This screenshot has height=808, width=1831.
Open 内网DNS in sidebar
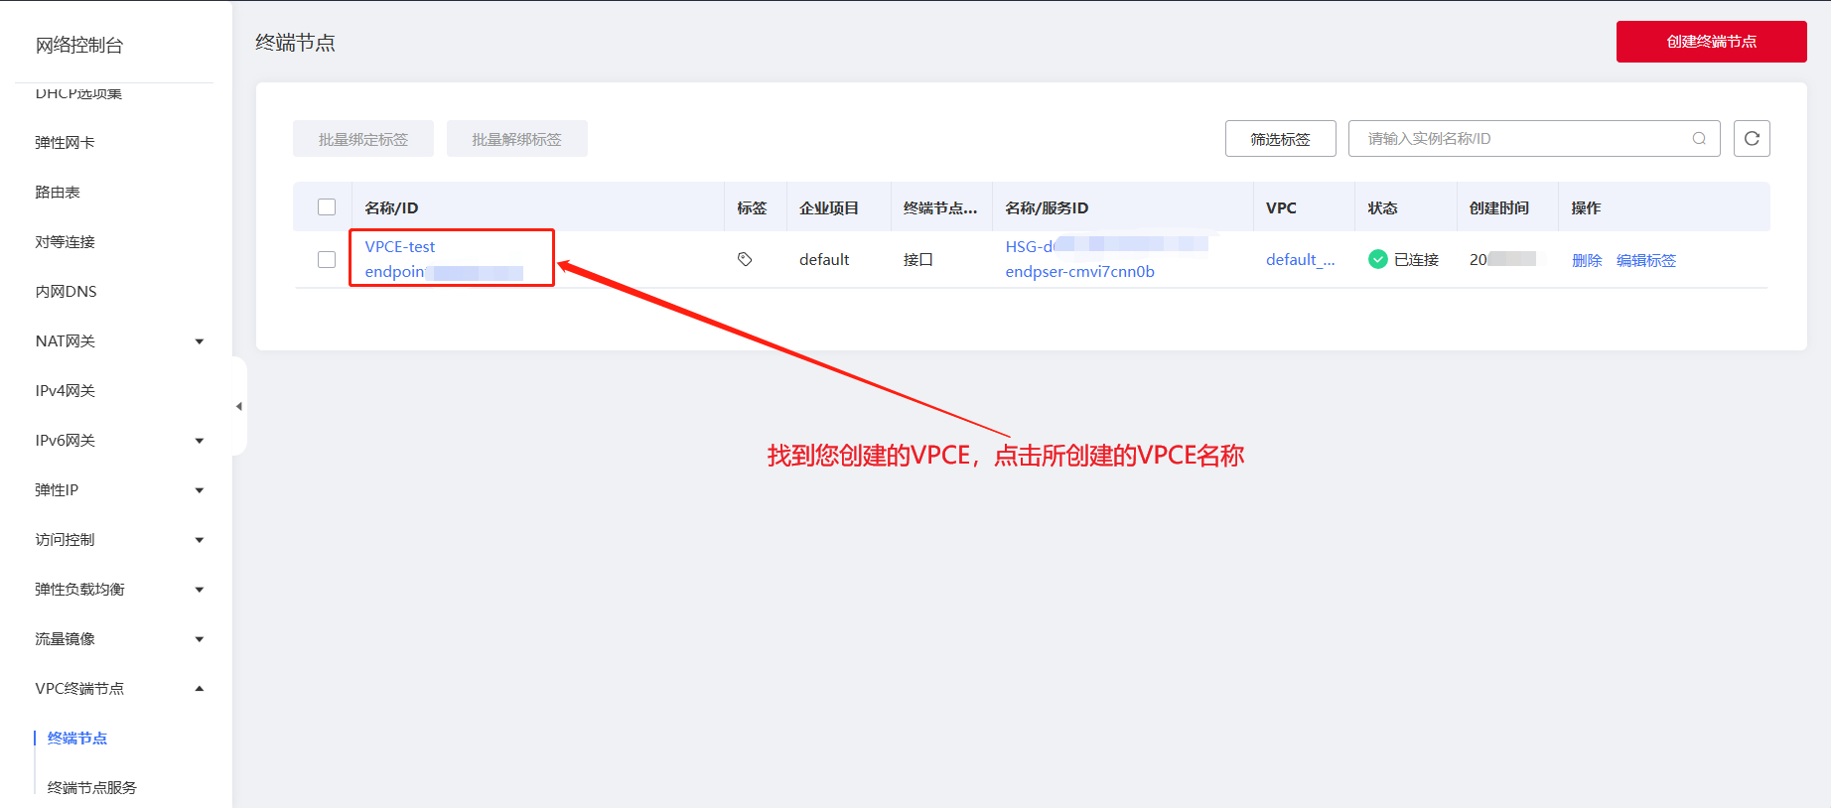click(66, 292)
